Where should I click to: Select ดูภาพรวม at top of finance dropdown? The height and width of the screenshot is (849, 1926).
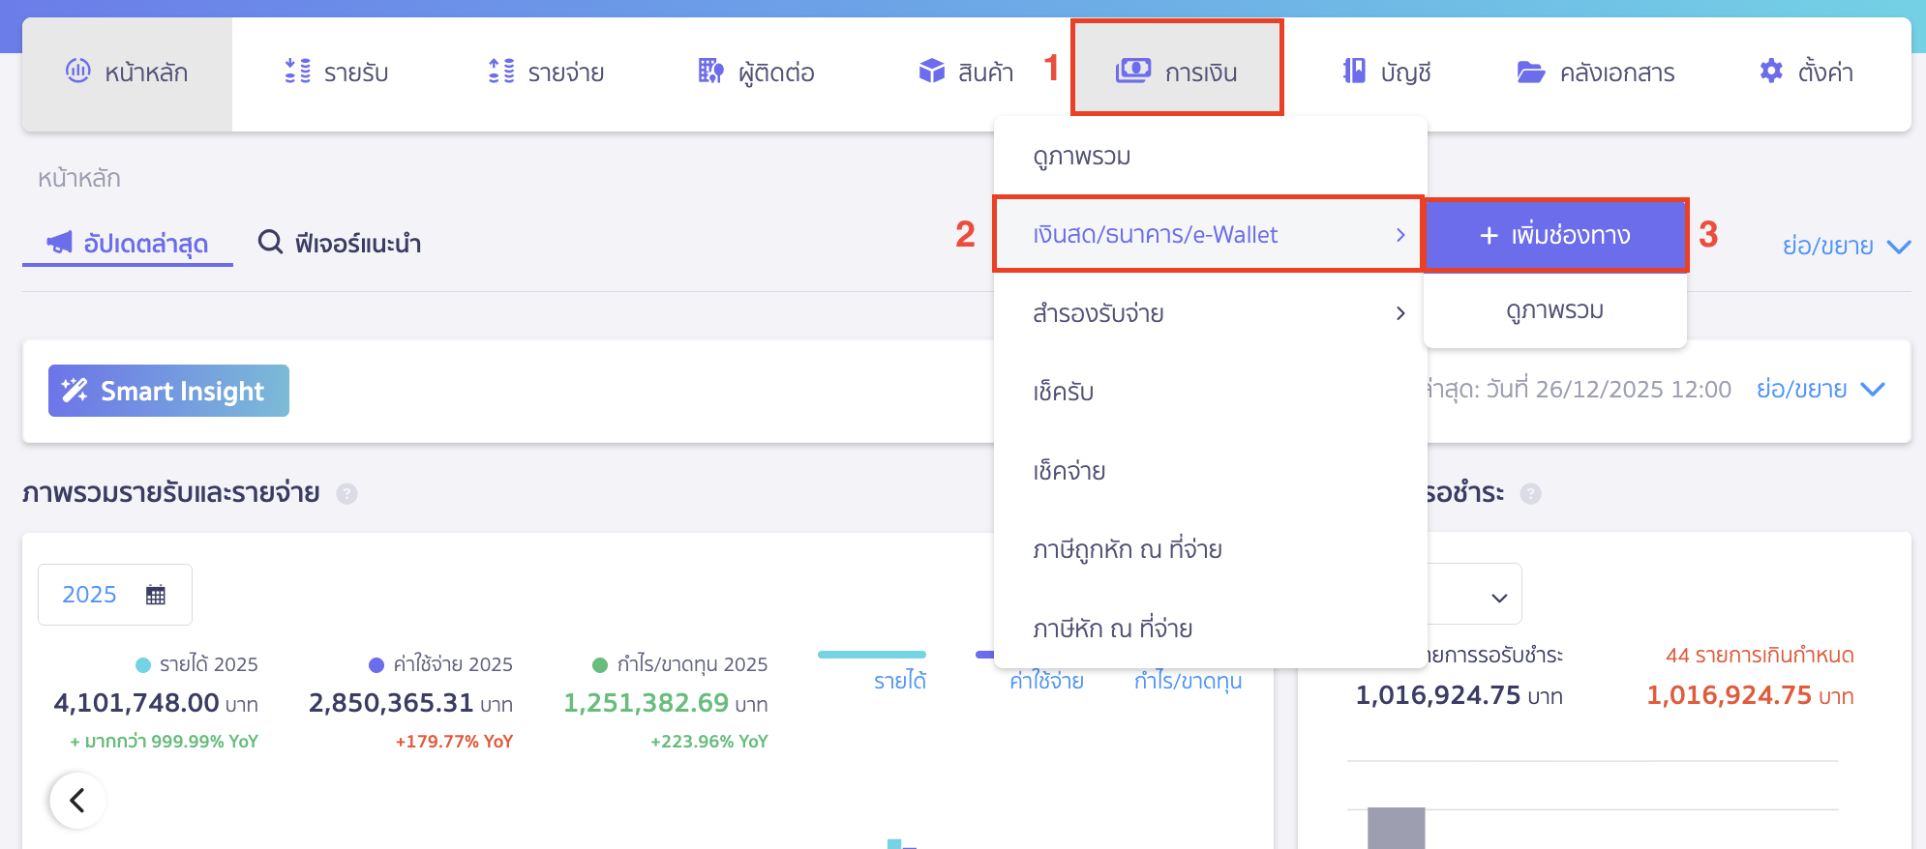pyautogui.click(x=1210, y=156)
